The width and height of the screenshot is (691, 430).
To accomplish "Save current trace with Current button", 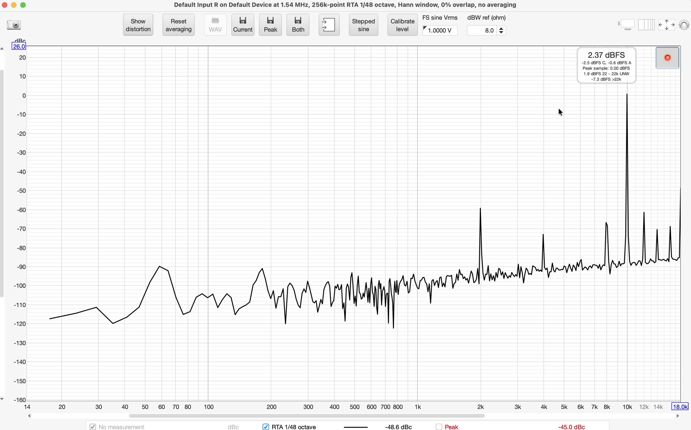I will coord(243,25).
